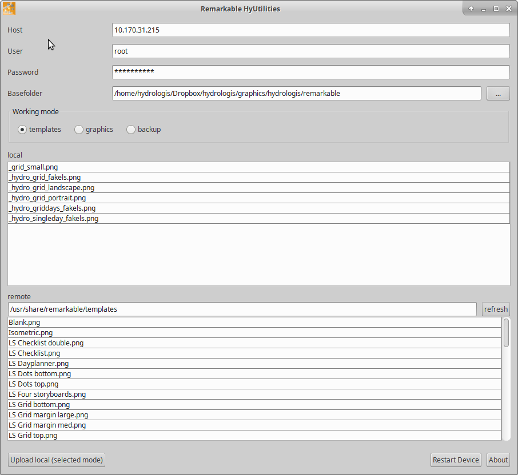Select _hydro_grid_fakels.png in local list
Image resolution: width=518 pixels, height=475 pixels.
coord(258,178)
